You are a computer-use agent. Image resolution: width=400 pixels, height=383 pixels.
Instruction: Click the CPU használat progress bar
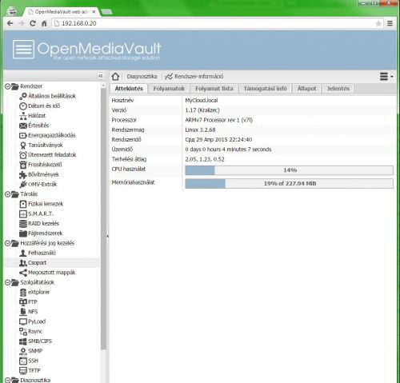[289, 170]
